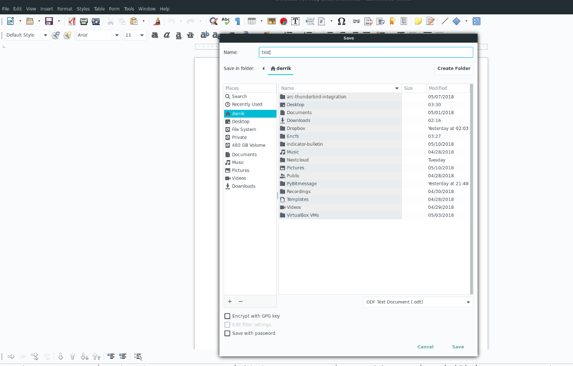This screenshot has width=573, height=366.
Task: Open the Tools menu
Action: coord(129,8)
